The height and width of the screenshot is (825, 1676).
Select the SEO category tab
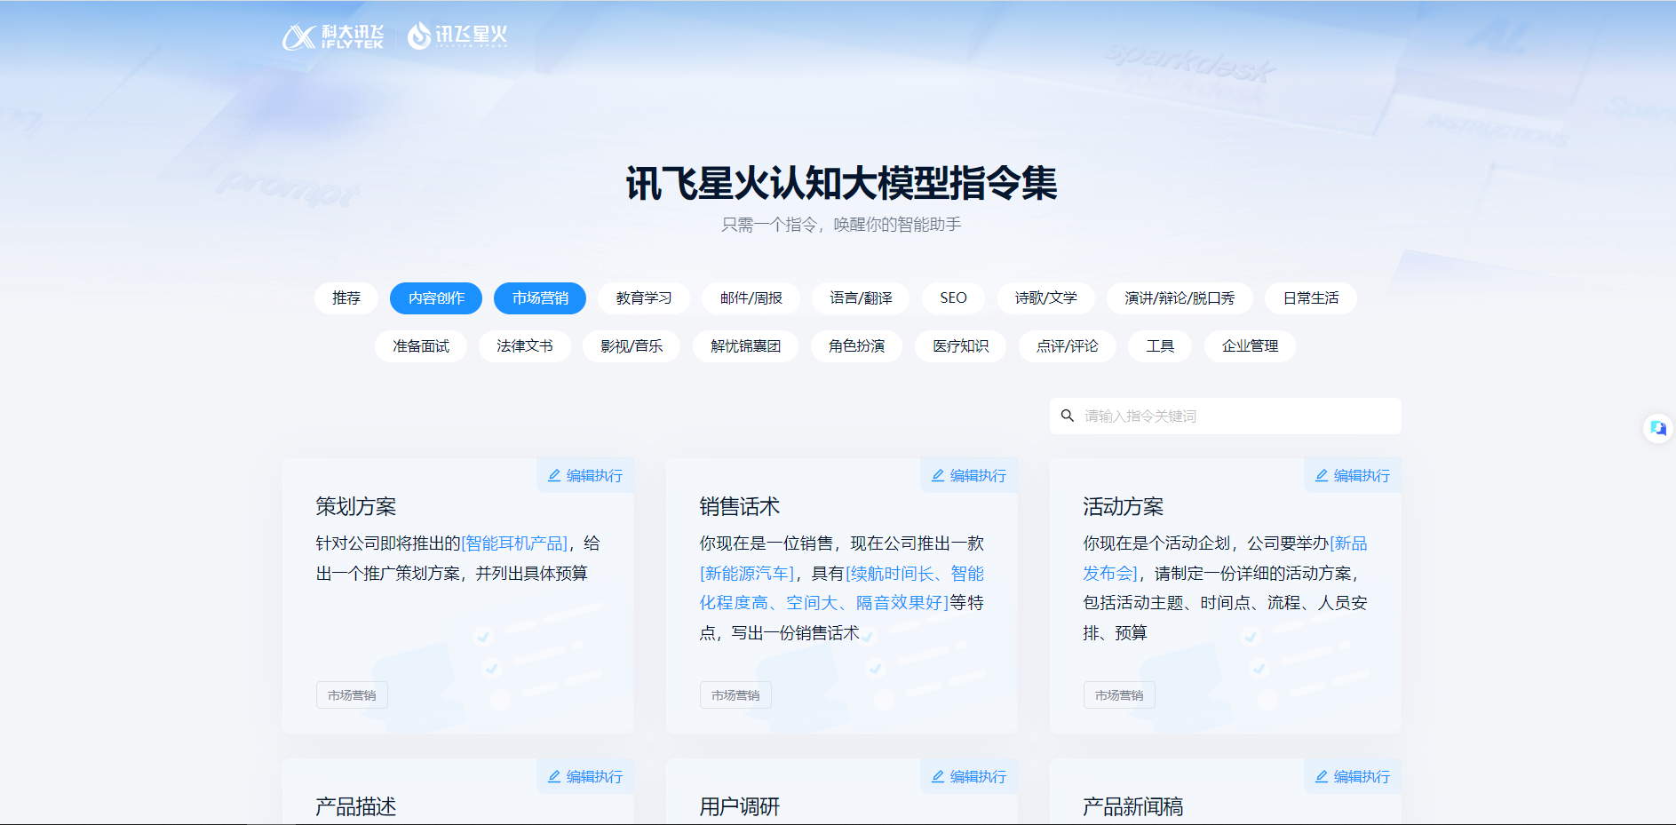coord(953,298)
